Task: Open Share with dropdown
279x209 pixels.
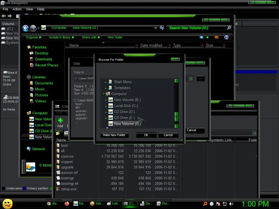Action: click(x=91, y=37)
